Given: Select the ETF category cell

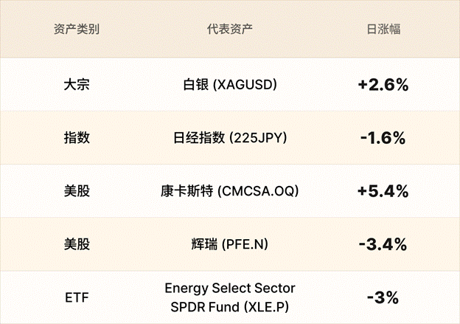Looking at the screenshot, I should (77, 298).
